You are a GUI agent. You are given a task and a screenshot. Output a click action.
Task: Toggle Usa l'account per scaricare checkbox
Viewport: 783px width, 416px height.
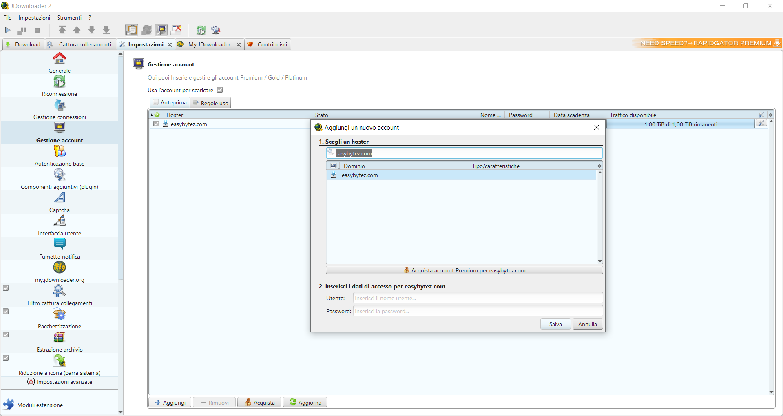pyautogui.click(x=220, y=90)
